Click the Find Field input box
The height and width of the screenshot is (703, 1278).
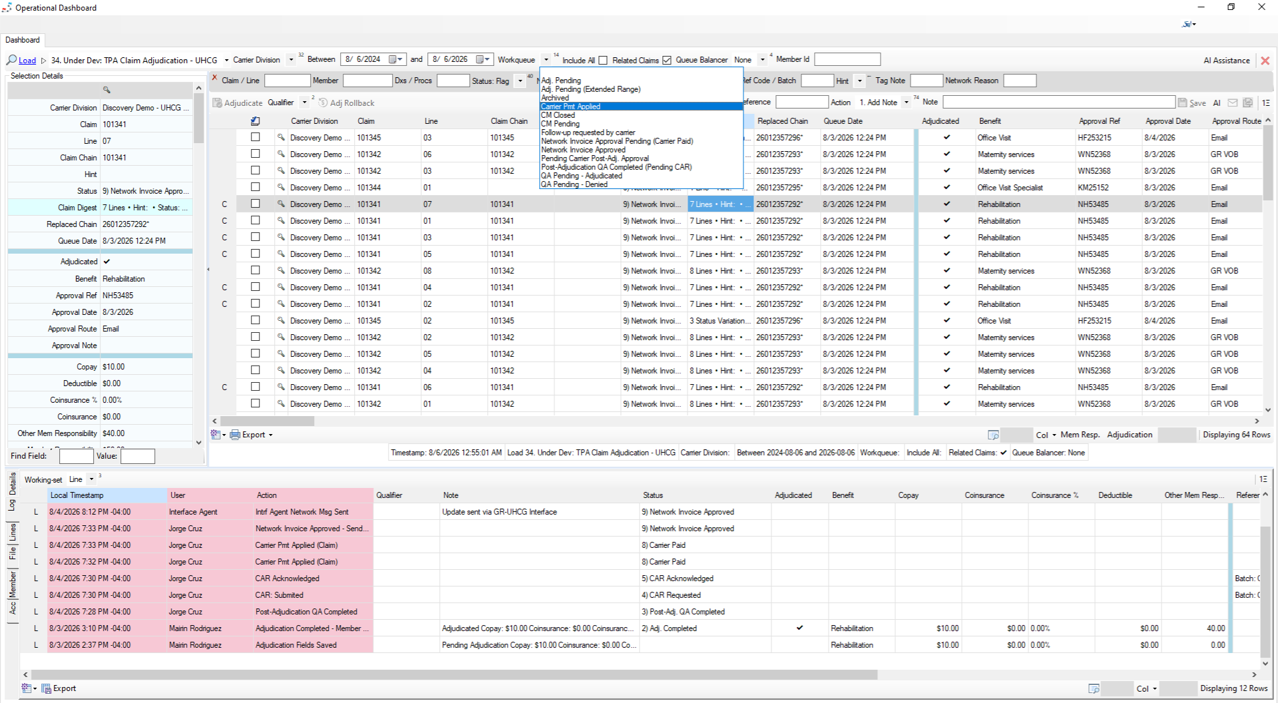pos(76,456)
